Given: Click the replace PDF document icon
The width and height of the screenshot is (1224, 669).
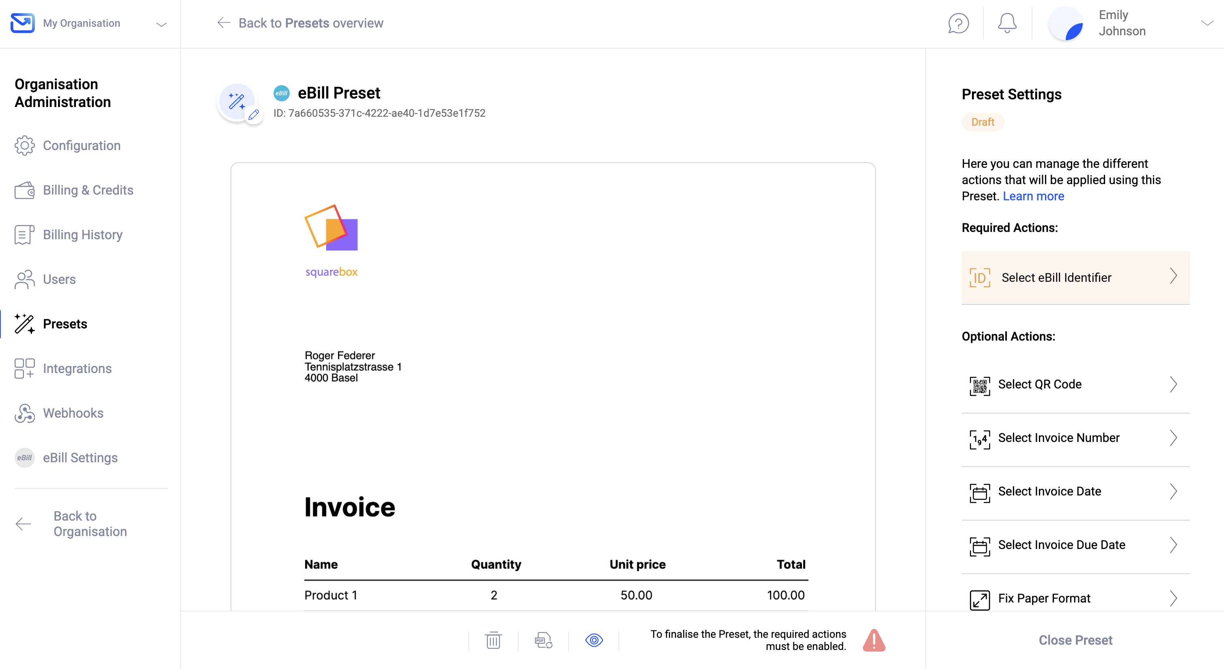Looking at the screenshot, I should click(x=543, y=640).
